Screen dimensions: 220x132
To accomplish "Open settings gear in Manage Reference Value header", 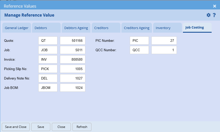I will (209, 15).
